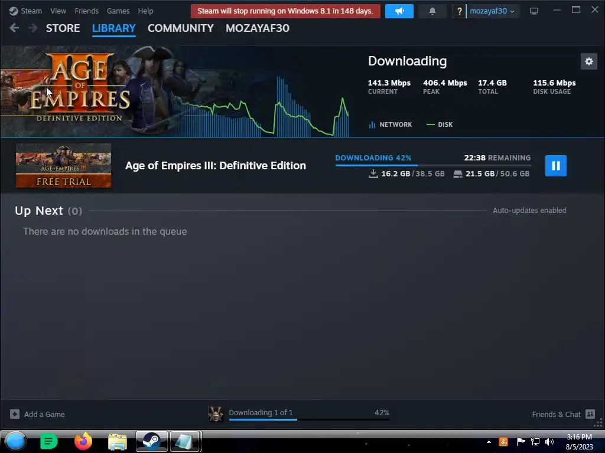Click Age of Empires III: Definitive Edition title
The width and height of the screenshot is (605, 453).
pyautogui.click(x=215, y=166)
